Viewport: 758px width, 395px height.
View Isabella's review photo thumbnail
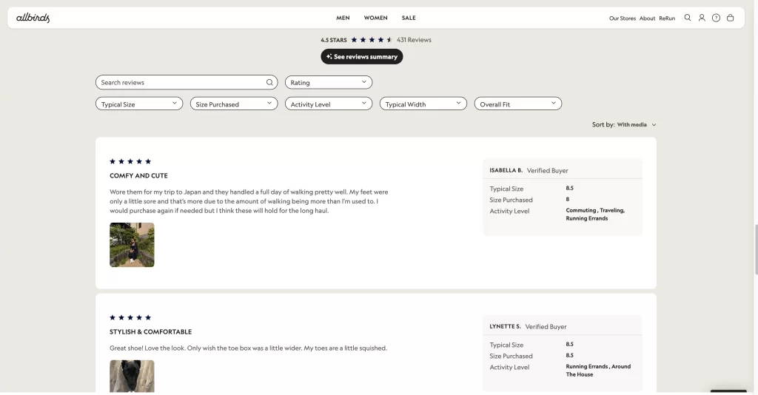pyautogui.click(x=132, y=245)
